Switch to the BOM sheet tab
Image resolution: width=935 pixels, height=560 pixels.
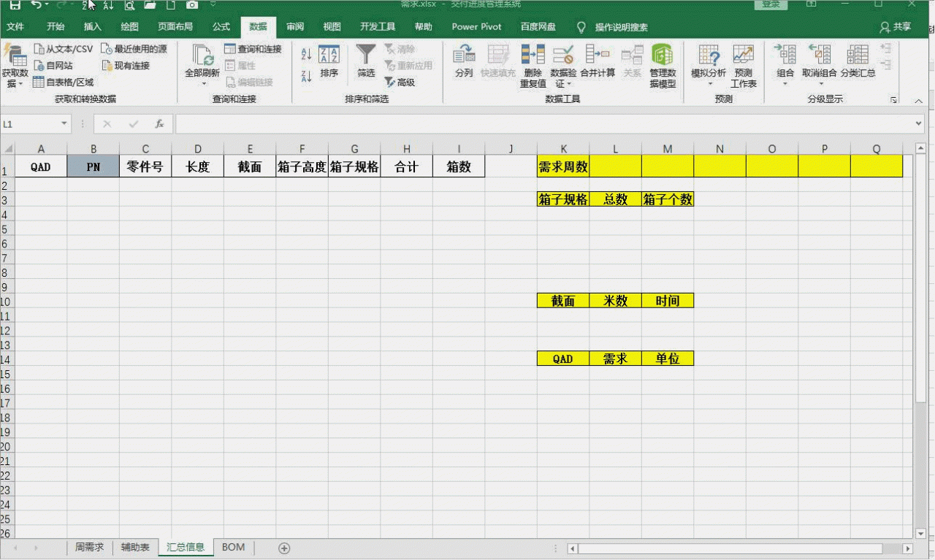[233, 547]
